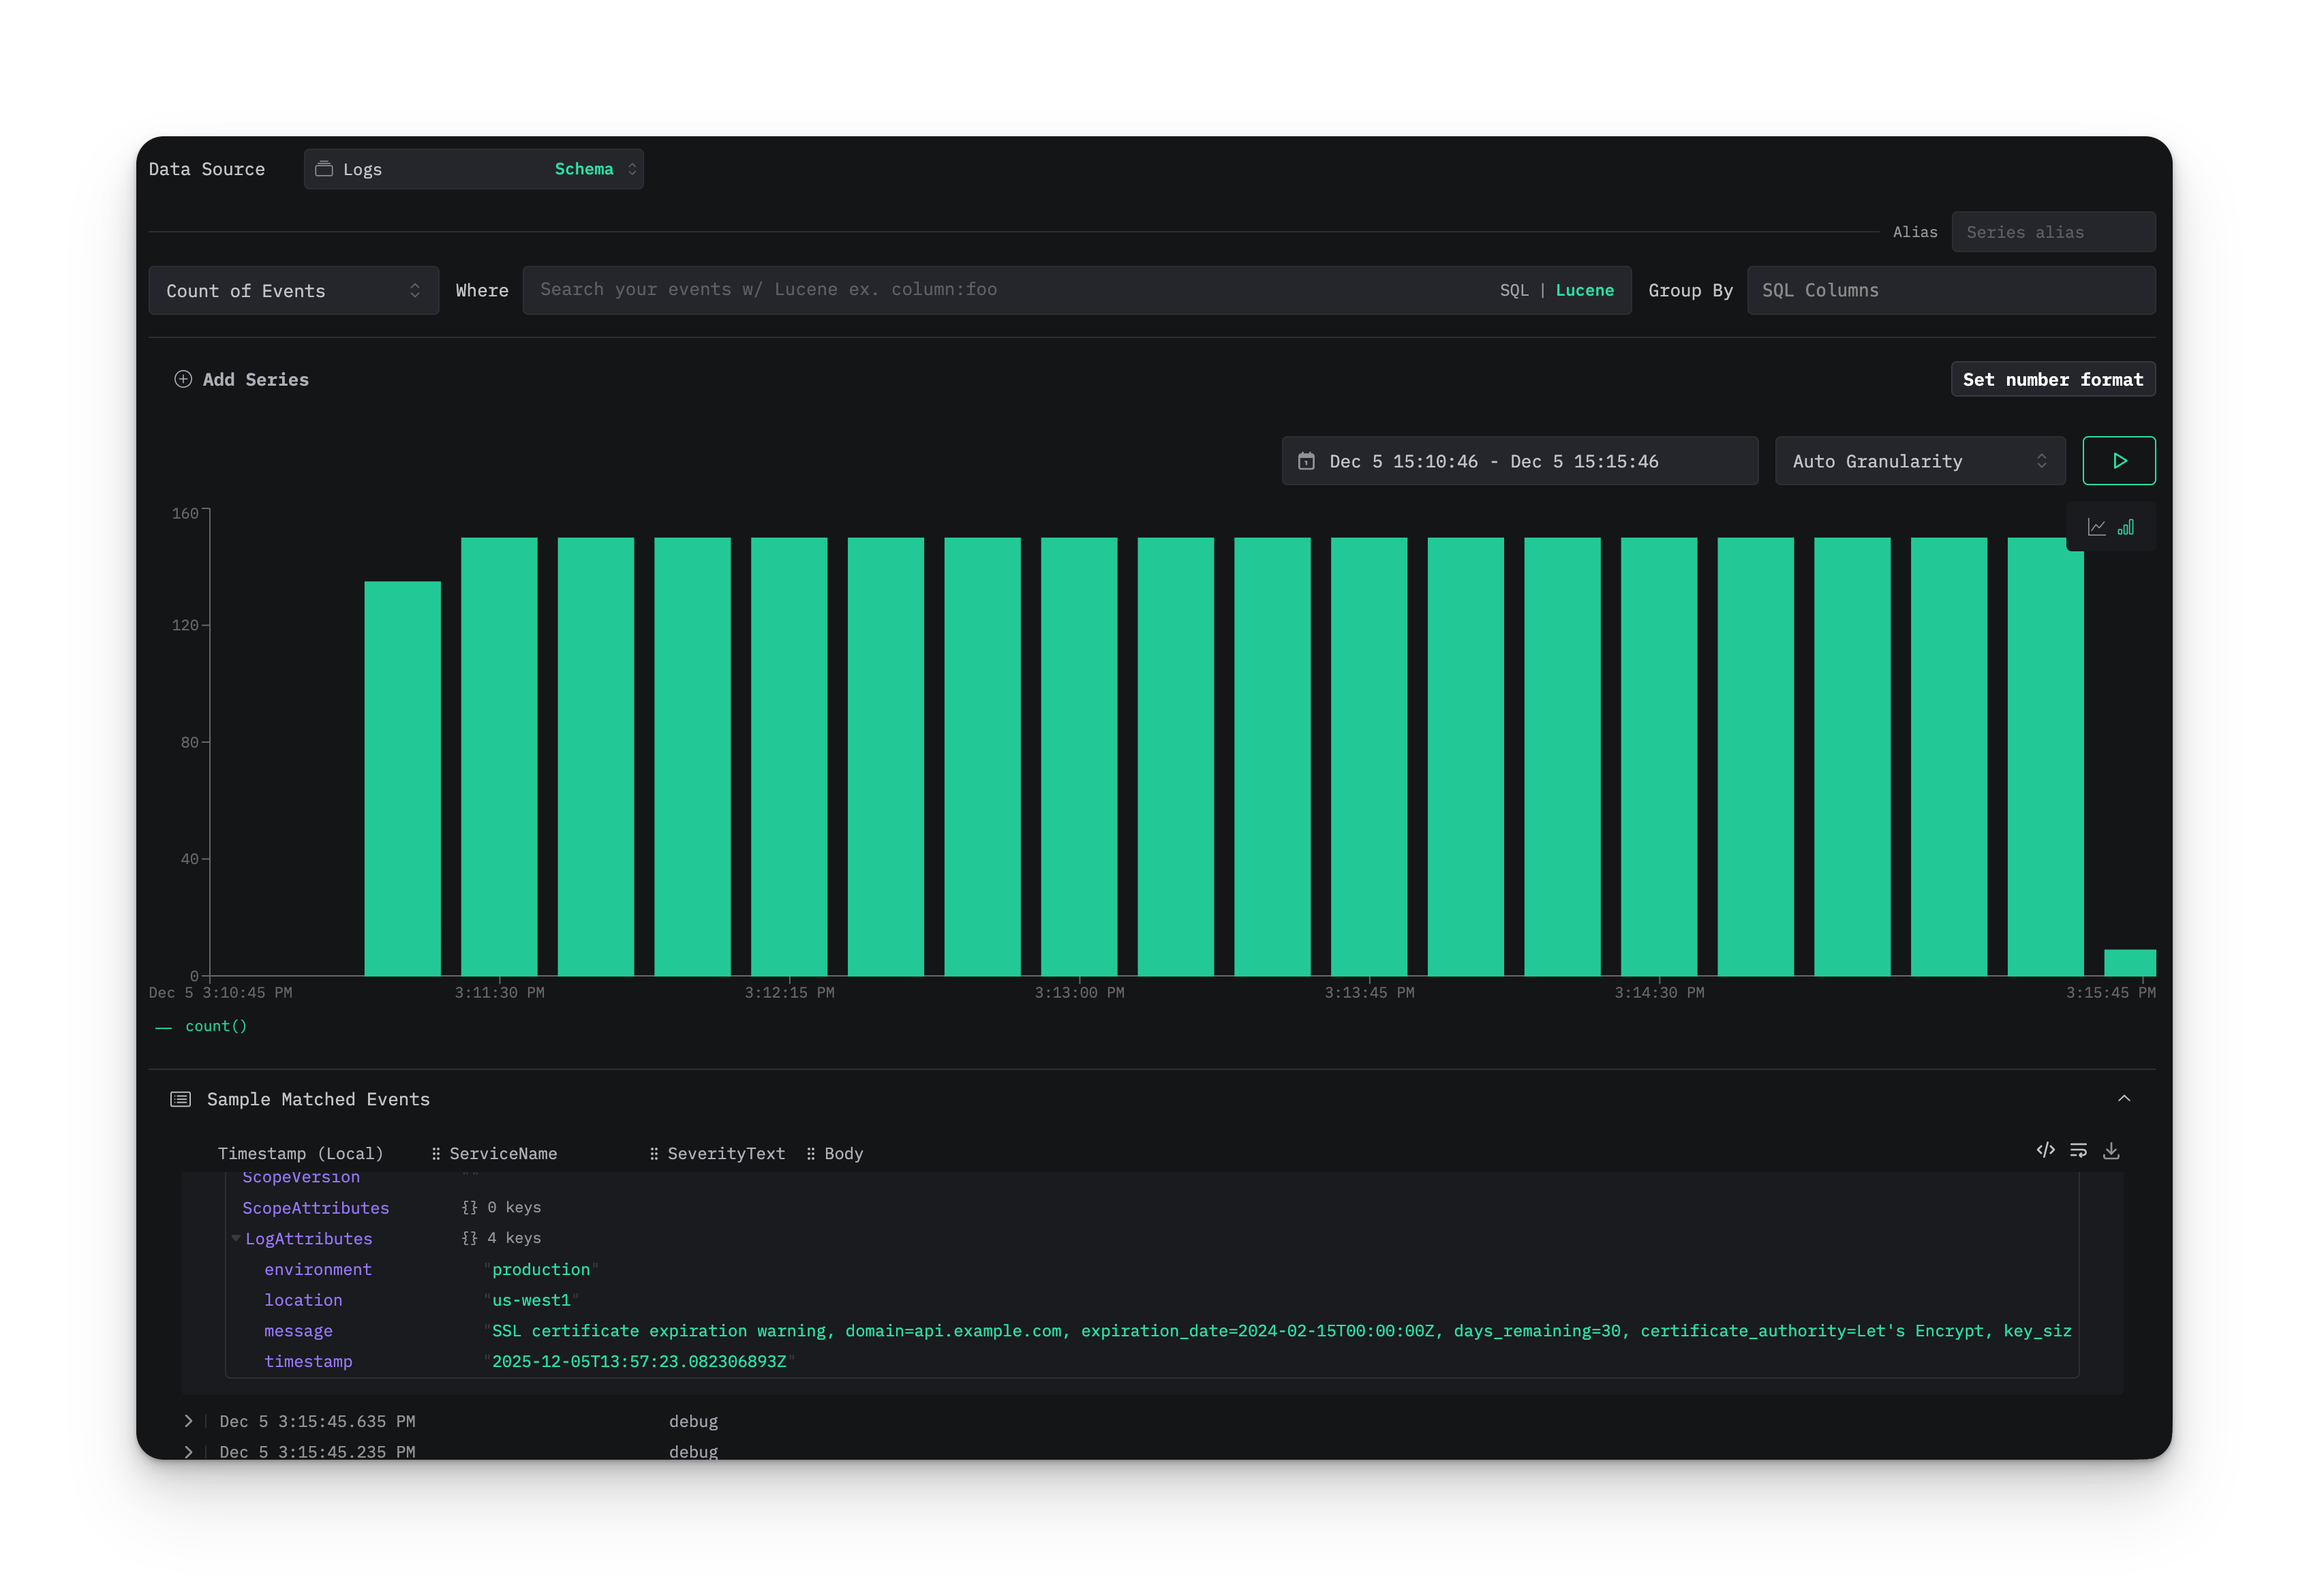Switch chart to line view
Image resolution: width=2309 pixels, height=1596 pixels.
point(2097,527)
